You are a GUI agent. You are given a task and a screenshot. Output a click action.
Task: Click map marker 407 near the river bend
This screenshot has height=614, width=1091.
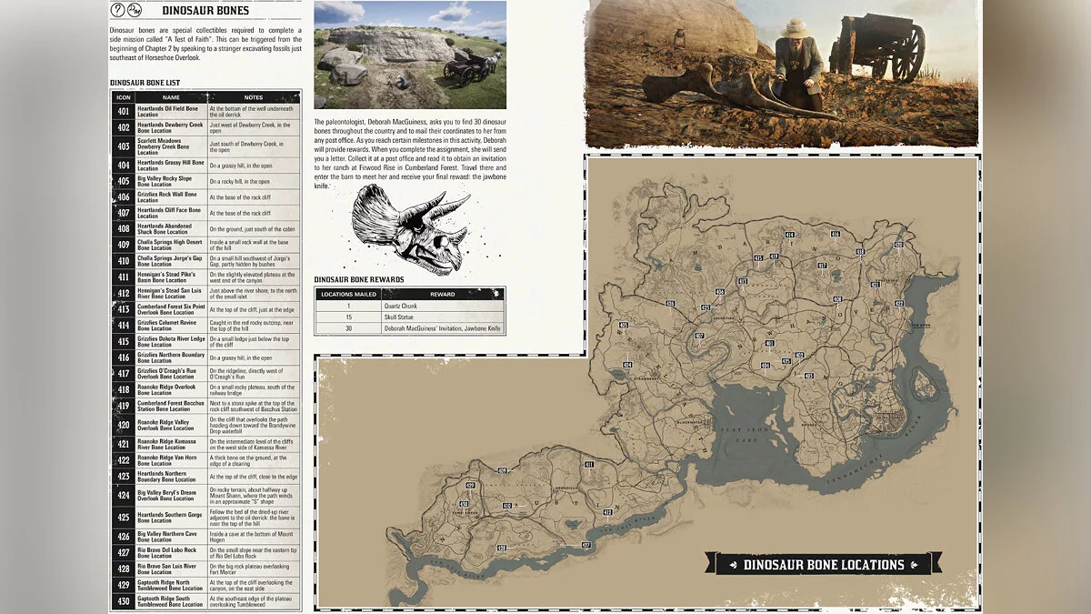700,336
